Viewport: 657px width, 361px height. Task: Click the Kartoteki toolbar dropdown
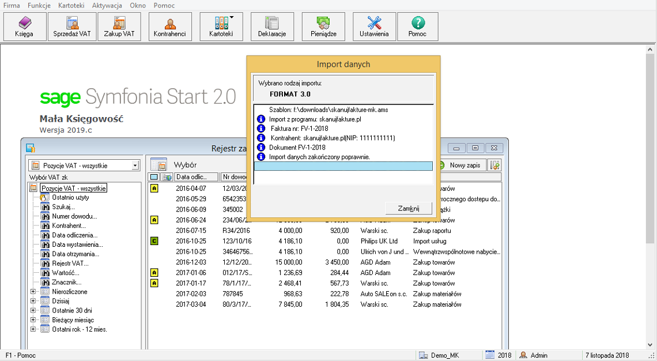[x=221, y=27]
